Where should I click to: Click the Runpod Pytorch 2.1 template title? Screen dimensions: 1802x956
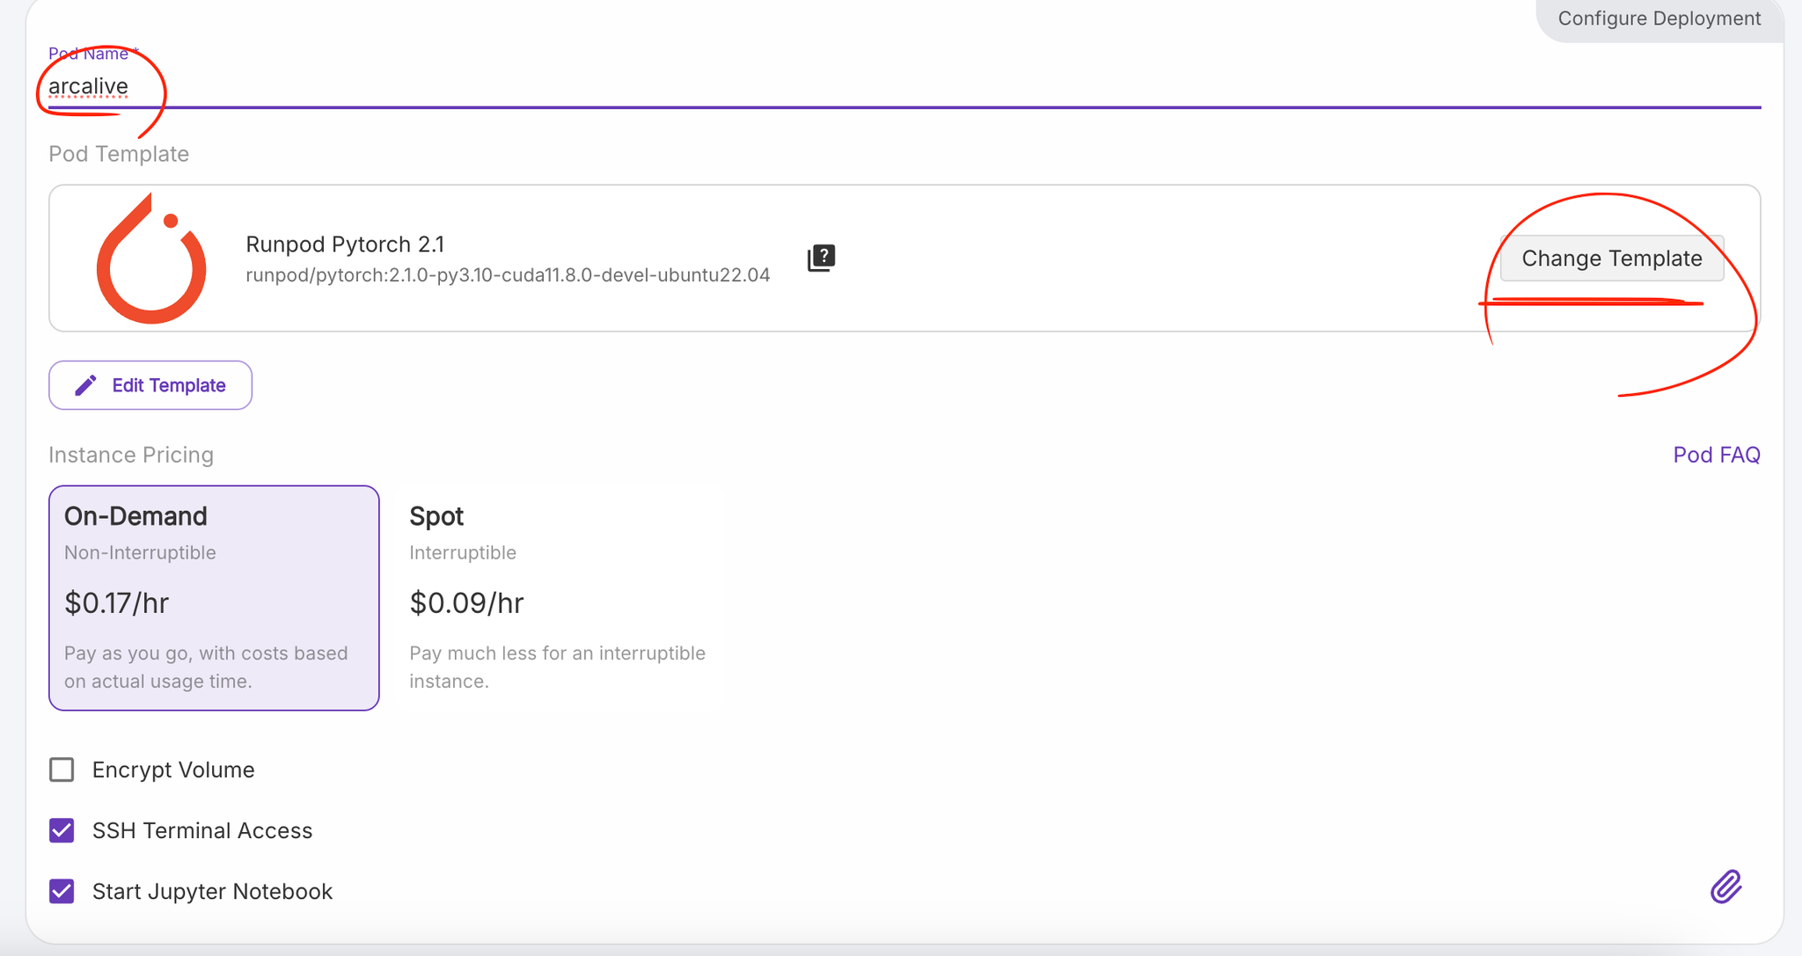(345, 244)
